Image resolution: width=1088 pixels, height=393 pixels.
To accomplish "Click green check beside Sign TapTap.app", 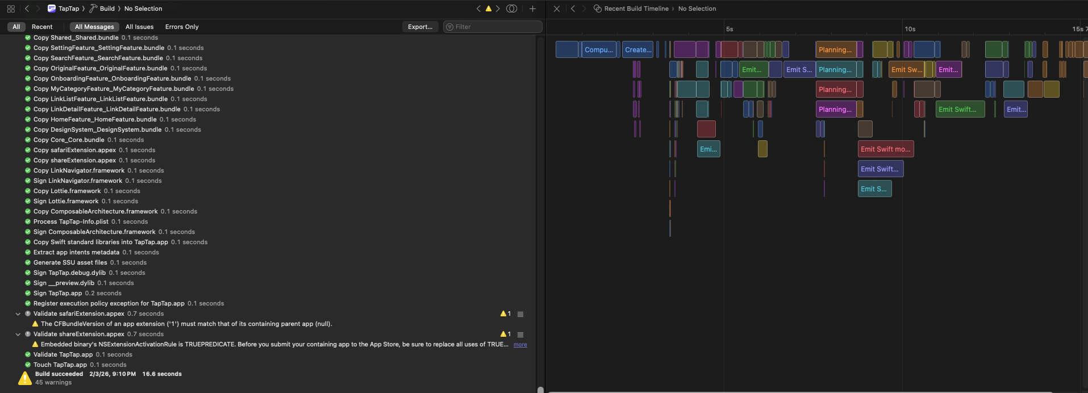I will point(28,293).
